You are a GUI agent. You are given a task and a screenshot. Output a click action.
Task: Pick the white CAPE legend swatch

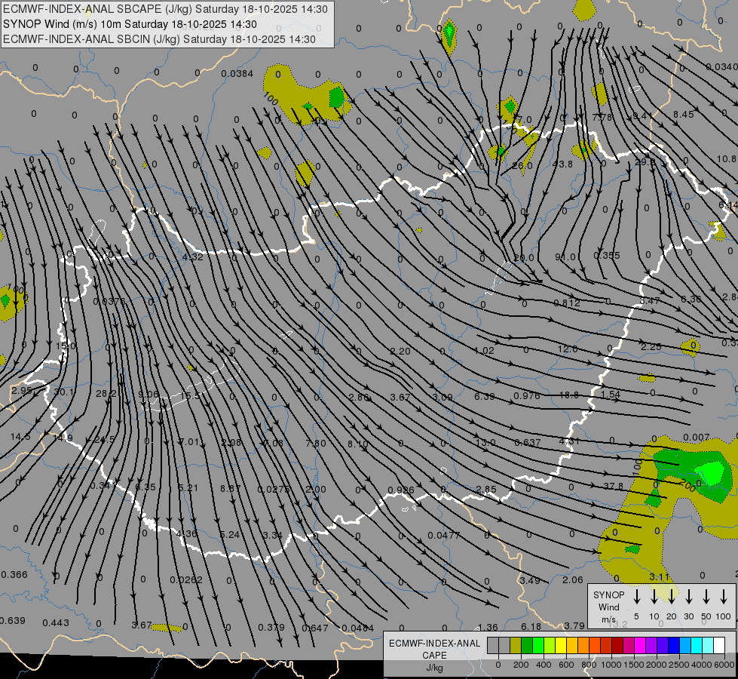[x=719, y=646]
